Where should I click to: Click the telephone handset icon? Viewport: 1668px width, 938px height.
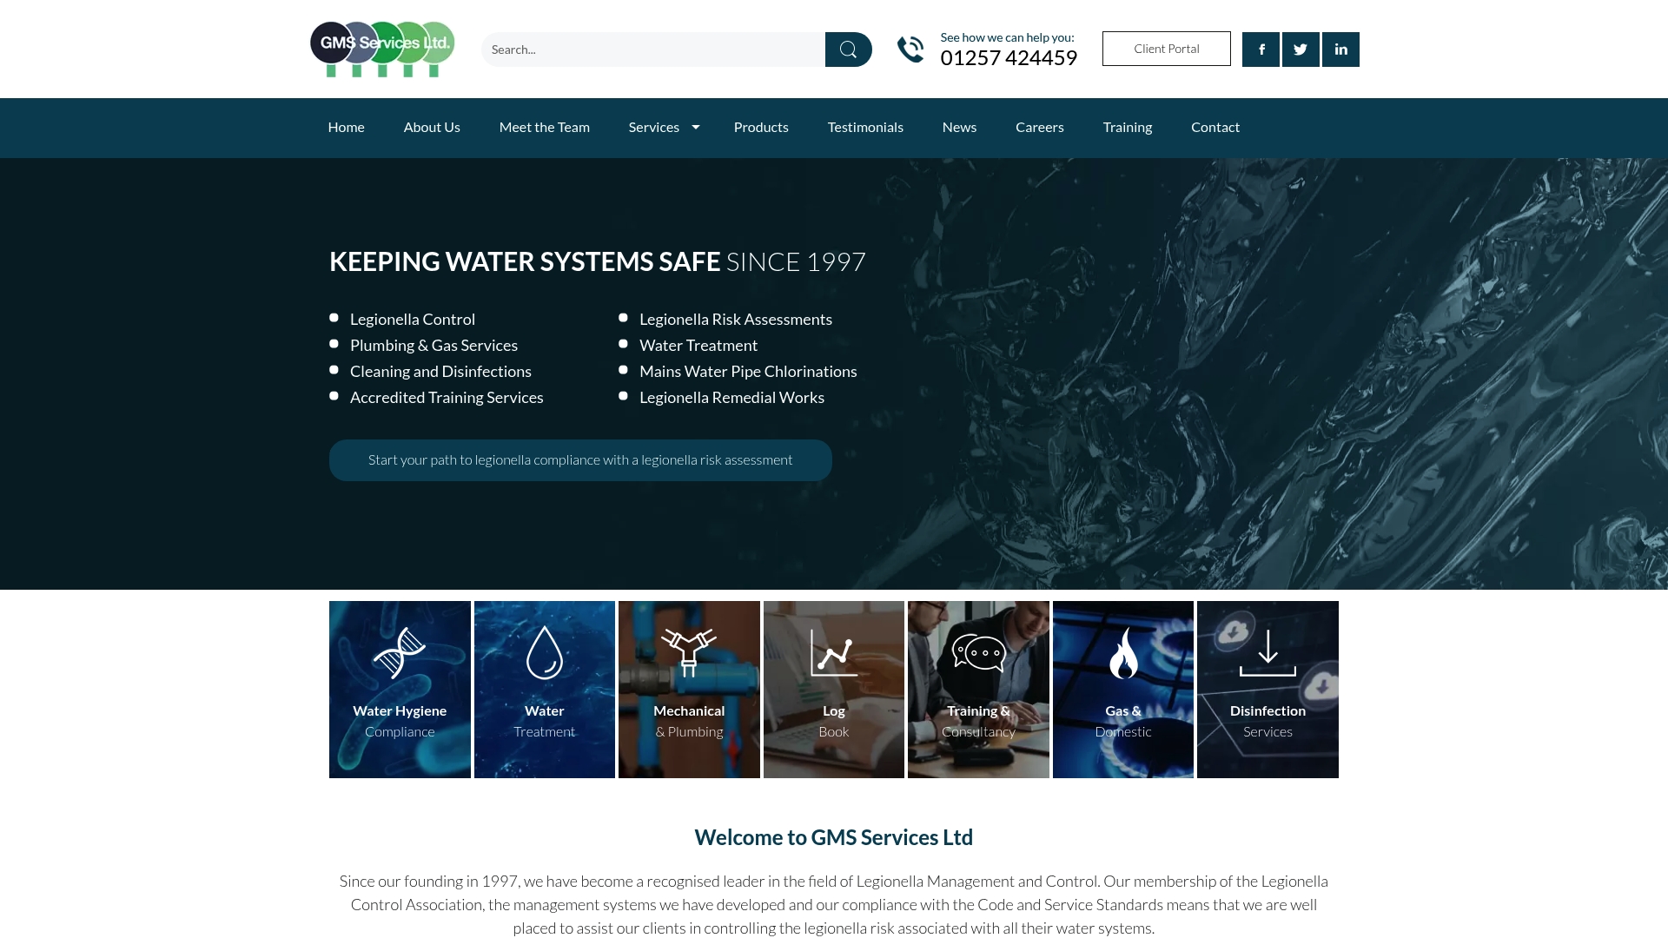(x=910, y=50)
